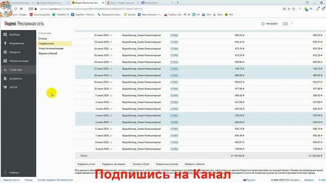Open the 575992 link in the 1 июля row
This screenshot has height=183, width=326.
click(174, 96)
